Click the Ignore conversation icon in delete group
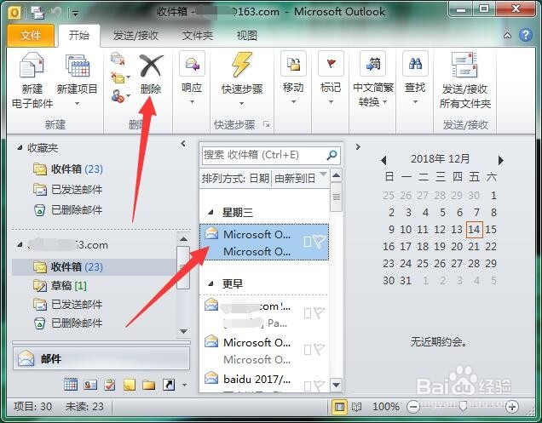 tap(118, 59)
